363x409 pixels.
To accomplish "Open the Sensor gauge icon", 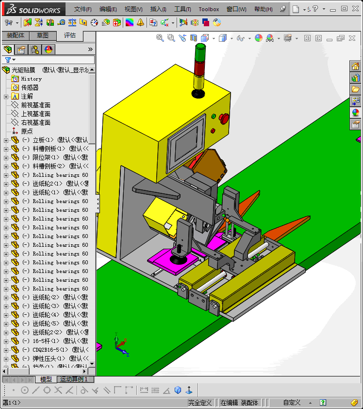I will click(x=94, y=23).
